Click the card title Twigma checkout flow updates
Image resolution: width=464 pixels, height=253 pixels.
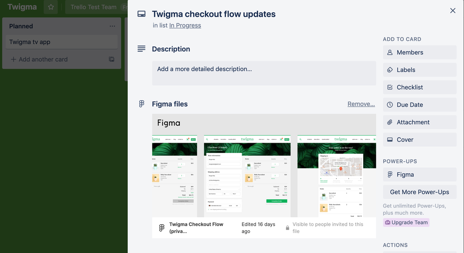tap(214, 14)
